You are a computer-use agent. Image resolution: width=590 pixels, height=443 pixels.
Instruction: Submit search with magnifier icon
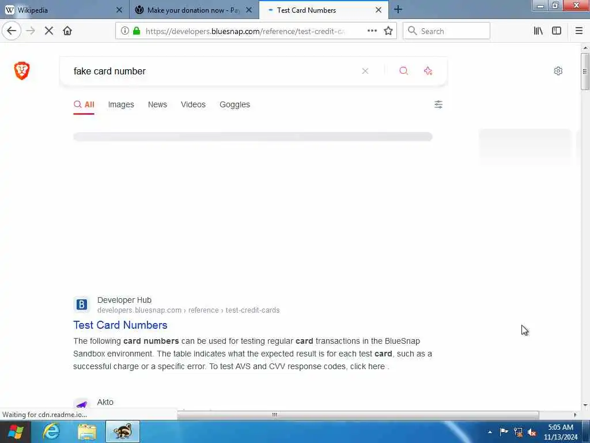pyautogui.click(x=404, y=71)
